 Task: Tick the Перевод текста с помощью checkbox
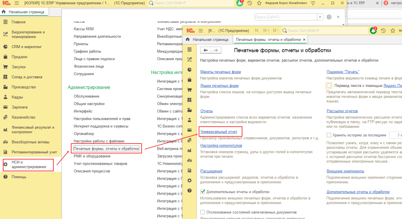(x=329, y=85)
